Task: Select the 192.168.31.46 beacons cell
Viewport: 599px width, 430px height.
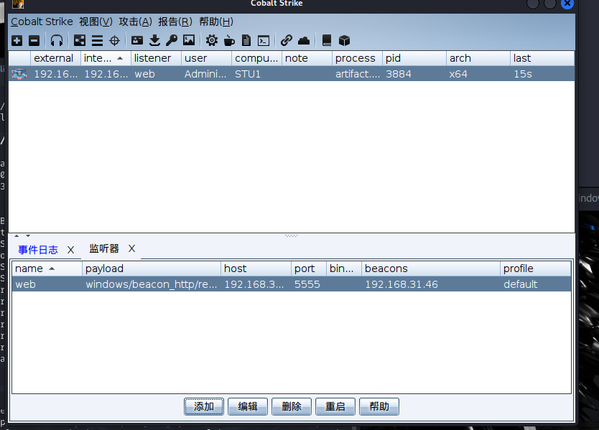Action: pyautogui.click(x=431, y=284)
